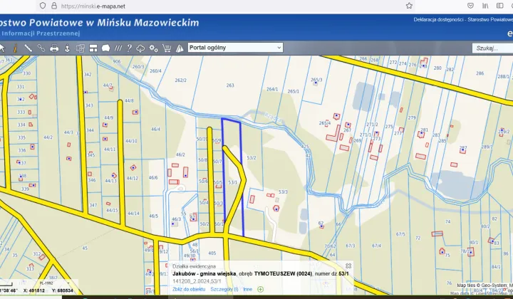Image resolution: width=513 pixels, height=299 pixels.
Task: Open the shopping cart icon
Action: [167, 48]
